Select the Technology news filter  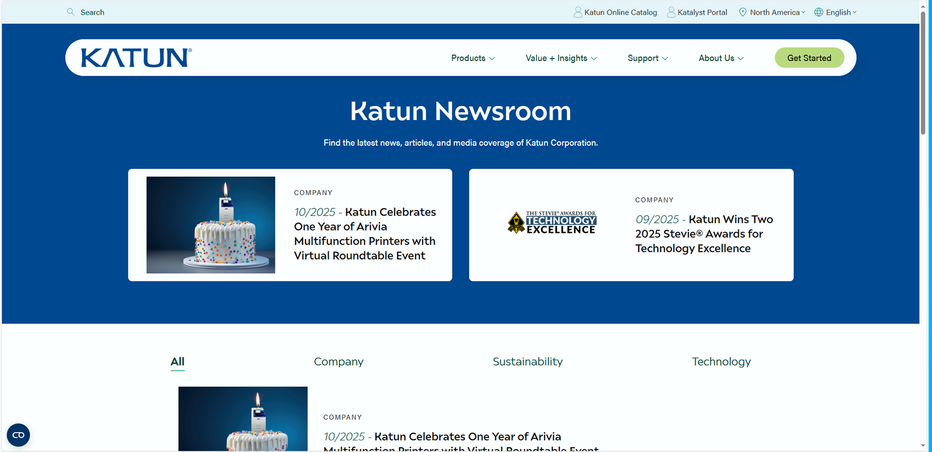pos(721,362)
